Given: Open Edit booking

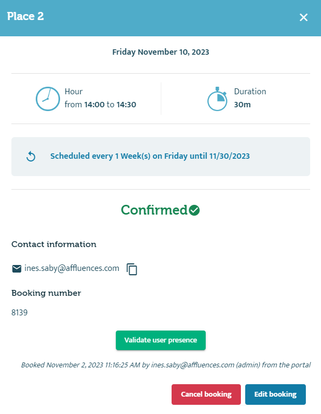Looking at the screenshot, I should click(276, 394).
